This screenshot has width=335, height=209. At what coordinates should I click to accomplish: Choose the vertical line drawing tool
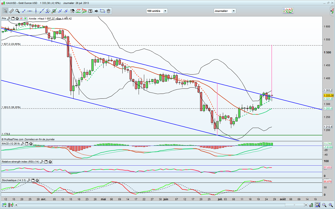click(x=36, y=11)
